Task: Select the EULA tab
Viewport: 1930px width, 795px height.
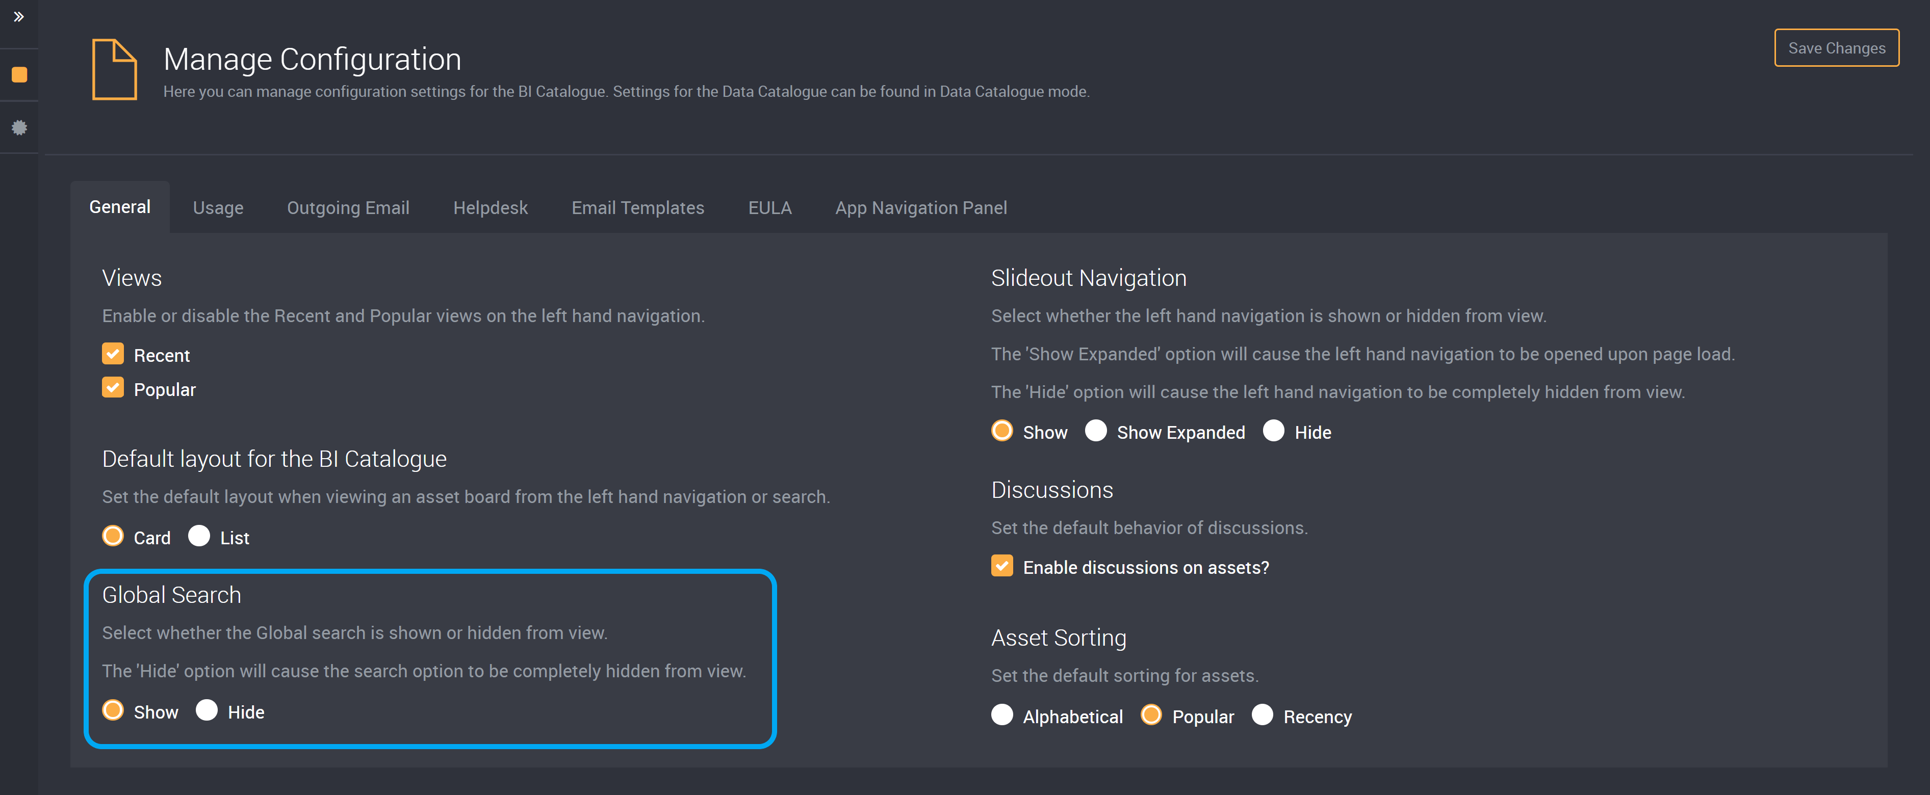Action: pyautogui.click(x=769, y=207)
